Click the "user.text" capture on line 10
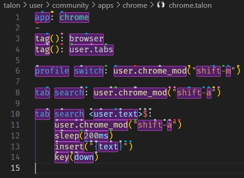Viewport: 244px width, 178px height. click(115, 114)
